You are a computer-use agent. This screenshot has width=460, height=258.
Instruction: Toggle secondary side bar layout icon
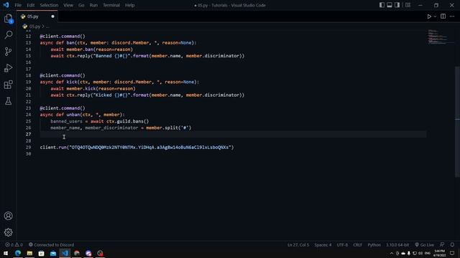tap(397, 5)
